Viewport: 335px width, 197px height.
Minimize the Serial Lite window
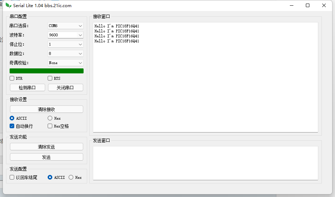(292, 5)
